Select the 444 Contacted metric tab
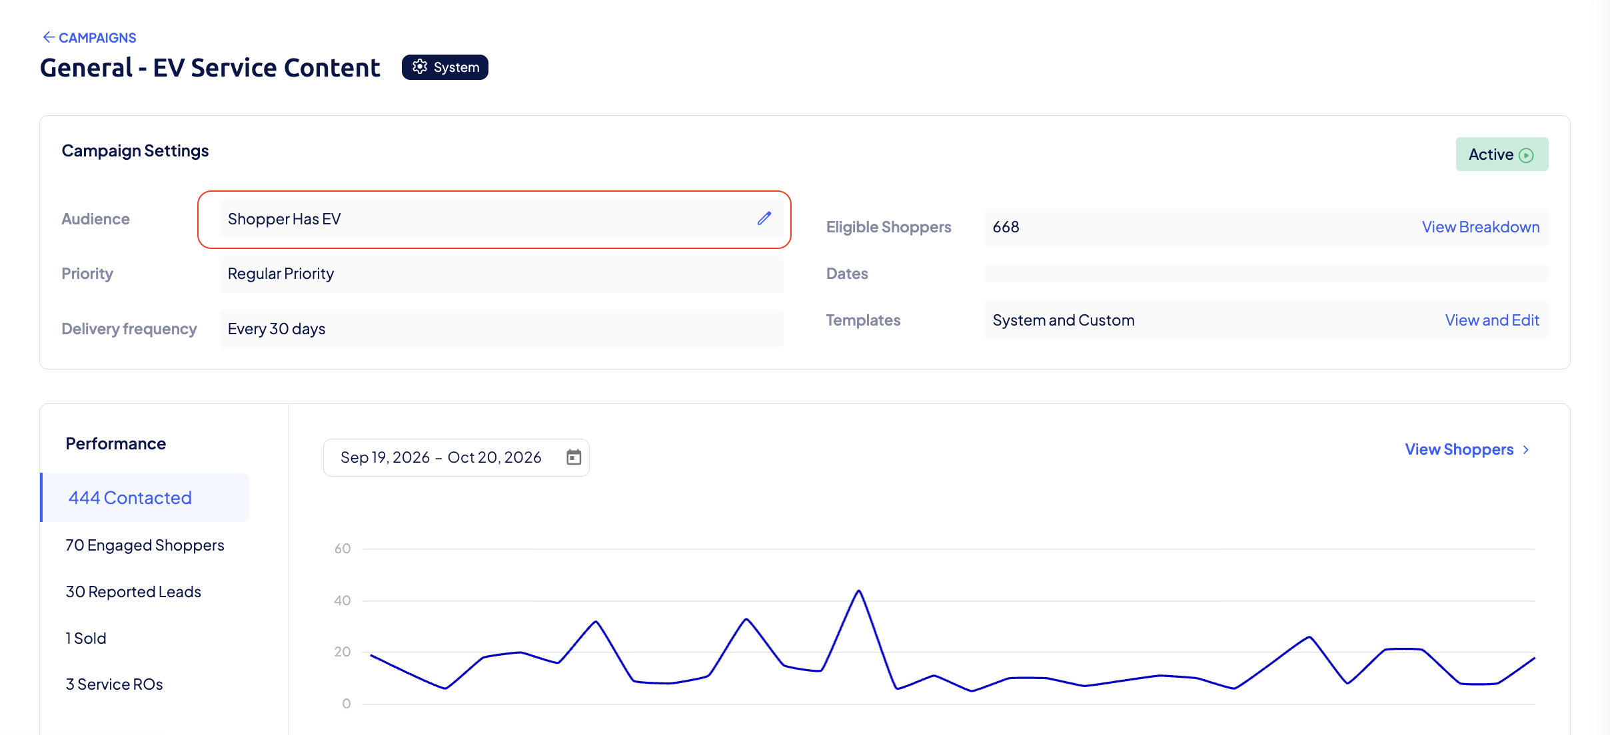This screenshot has width=1610, height=735. pyautogui.click(x=145, y=497)
